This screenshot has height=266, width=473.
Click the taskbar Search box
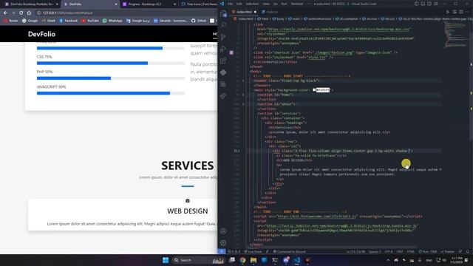coord(198,260)
